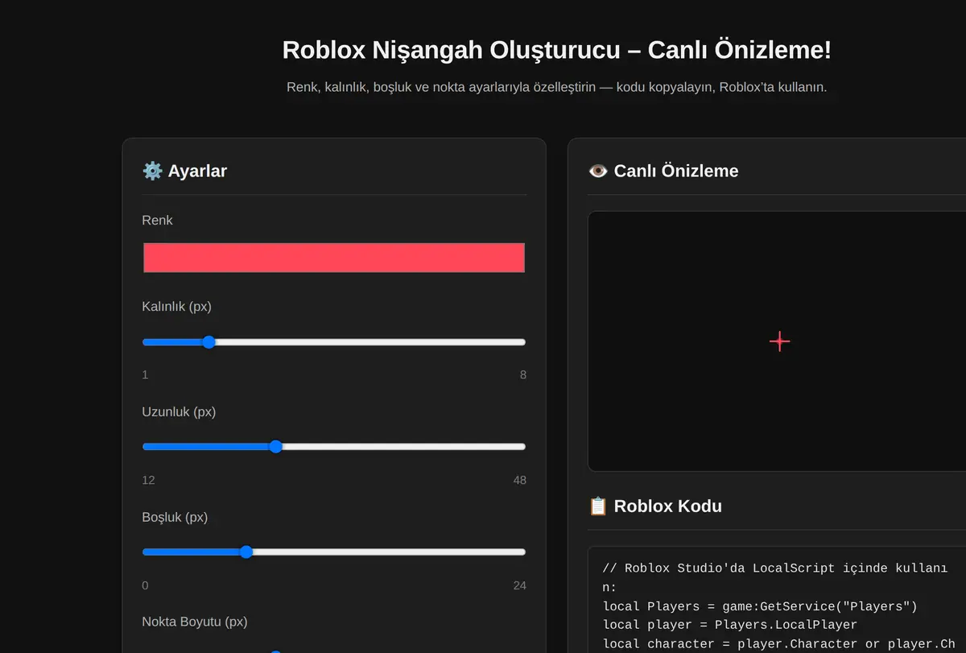This screenshot has width=966, height=653.
Task: Click the Uzunluk length slider handle
Action: coord(275,447)
